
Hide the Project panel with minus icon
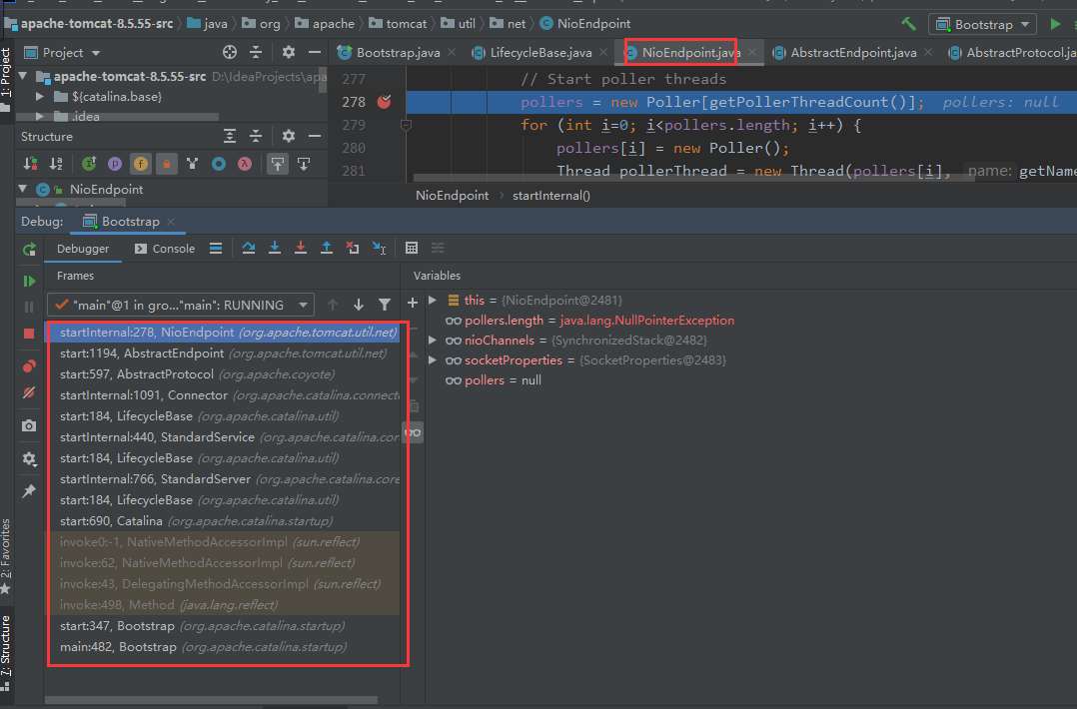point(315,52)
